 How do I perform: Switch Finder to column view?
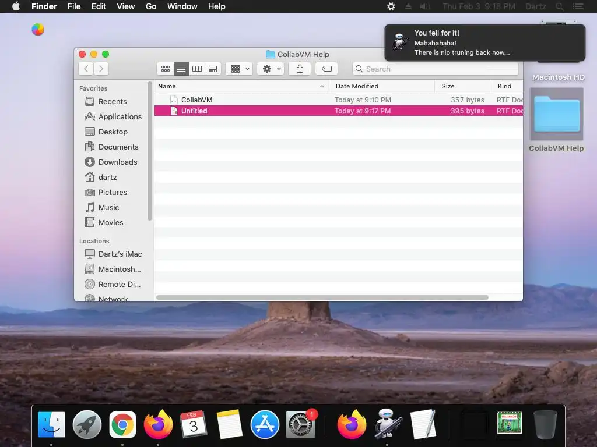[197, 69]
